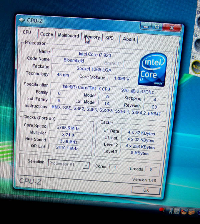The height and width of the screenshot is (224, 200).
Task: Open the Mainboard tab
Action: pos(68,35)
